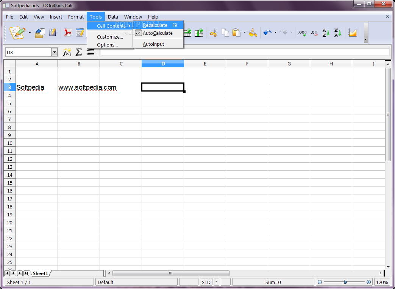Click the Edit file notepad icon
The width and height of the screenshot is (395, 289).
click(80, 33)
